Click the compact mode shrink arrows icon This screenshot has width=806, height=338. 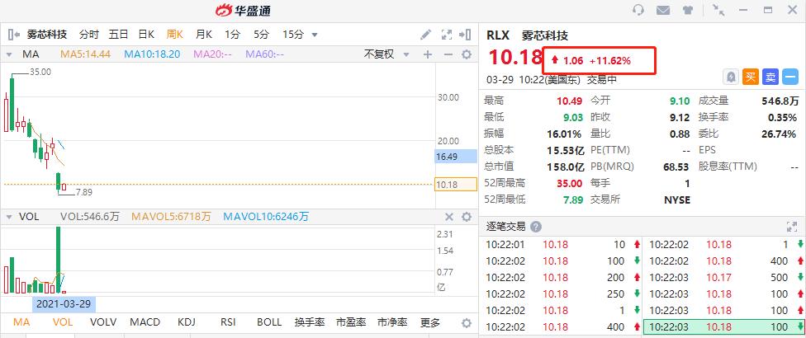click(x=718, y=10)
